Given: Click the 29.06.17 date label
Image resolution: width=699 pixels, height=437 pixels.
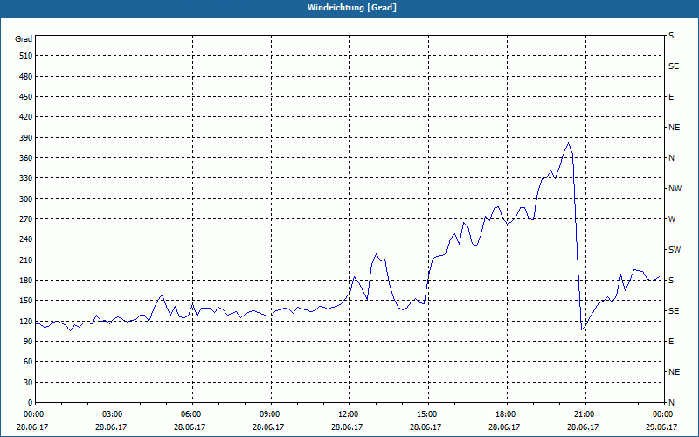Looking at the screenshot, I should tap(661, 427).
